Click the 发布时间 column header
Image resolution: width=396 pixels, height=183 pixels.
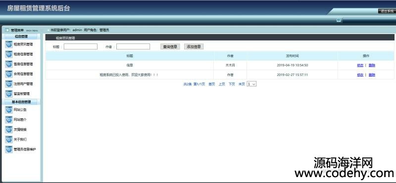[292, 56]
